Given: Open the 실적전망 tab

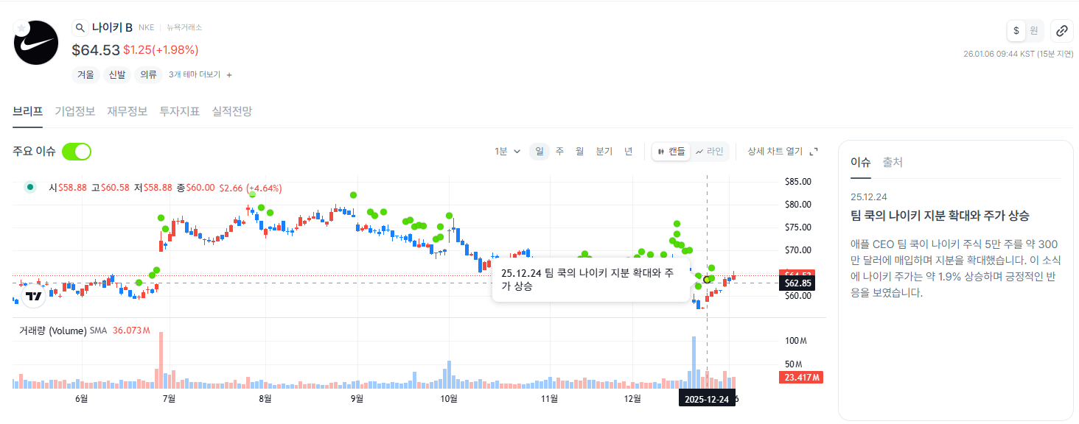Looking at the screenshot, I should (x=231, y=111).
